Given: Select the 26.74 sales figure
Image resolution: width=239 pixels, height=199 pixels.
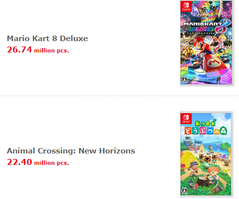Looking at the screenshot, I should pyautogui.click(x=19, y=50).
